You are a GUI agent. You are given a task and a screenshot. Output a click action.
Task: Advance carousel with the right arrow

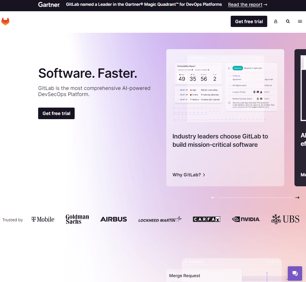298,198
